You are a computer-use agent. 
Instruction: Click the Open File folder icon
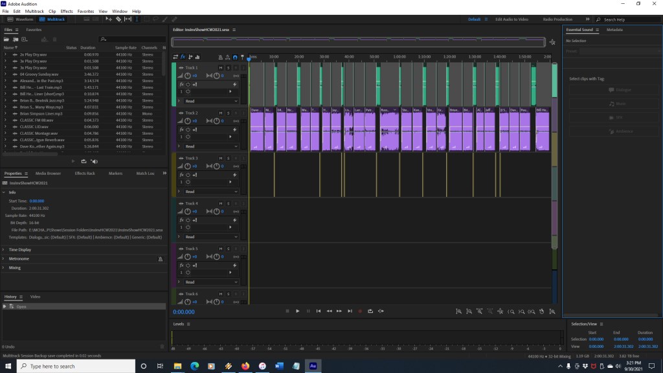tap(7, 40)
